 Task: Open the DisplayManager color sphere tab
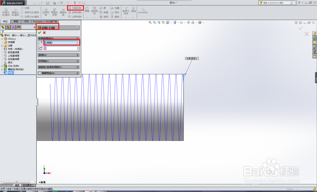click(18, 27)
